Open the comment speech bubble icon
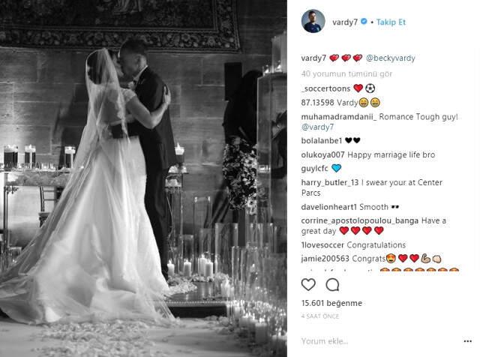The height and width of the screenshot is (357, 480). click(x=332, y=285)
